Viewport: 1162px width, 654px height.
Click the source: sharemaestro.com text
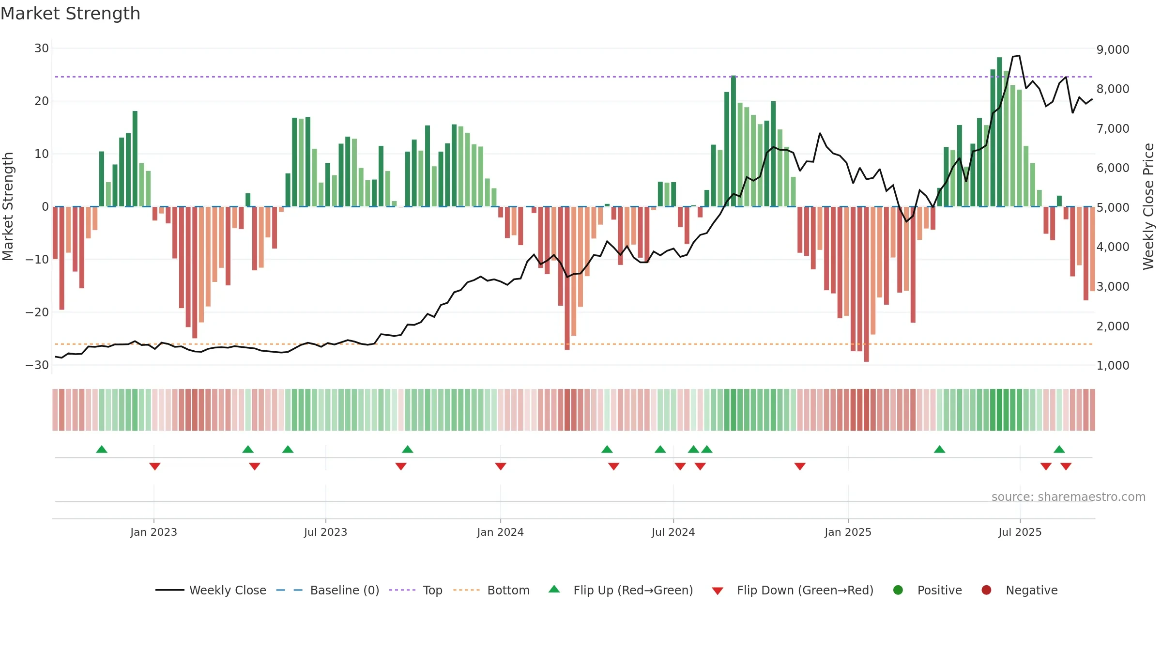1069,497
